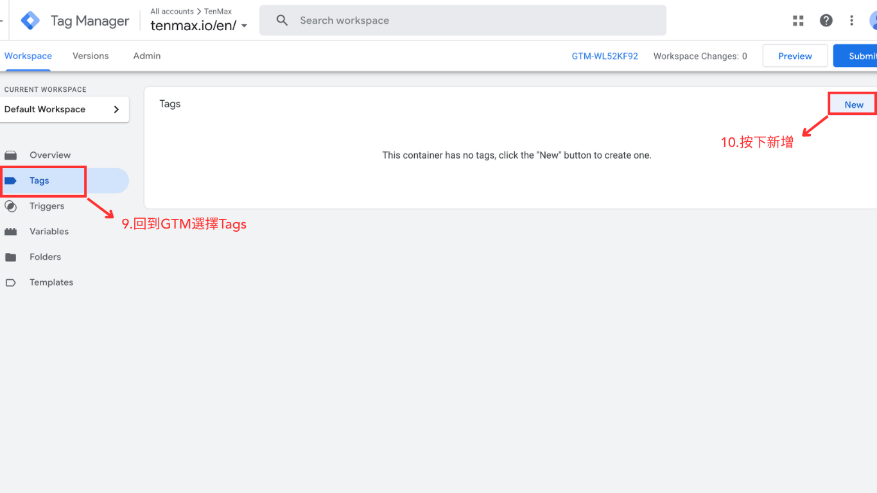Open Triggers in the sidebar

pos(47,206)
